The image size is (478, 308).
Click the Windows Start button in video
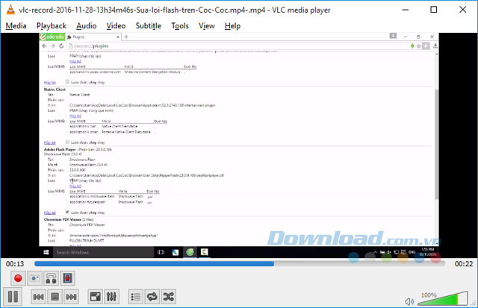pos(46,252)
